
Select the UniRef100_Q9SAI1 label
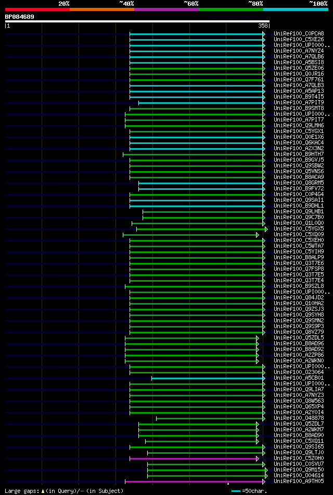299,200
